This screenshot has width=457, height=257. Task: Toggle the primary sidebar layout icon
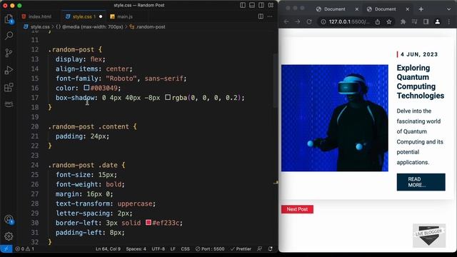point(243,5)
